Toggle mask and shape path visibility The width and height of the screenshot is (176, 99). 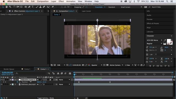(70, 65)
